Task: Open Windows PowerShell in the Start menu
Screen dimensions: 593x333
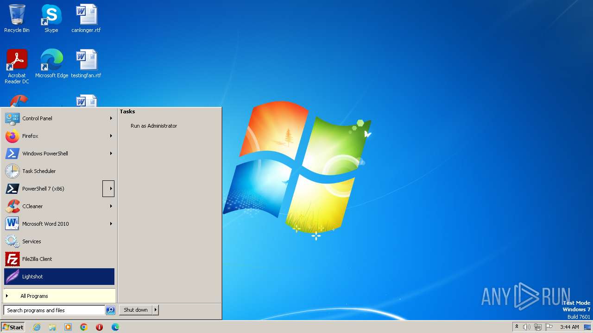Action: pyautogui.click(x=59, y=154)
